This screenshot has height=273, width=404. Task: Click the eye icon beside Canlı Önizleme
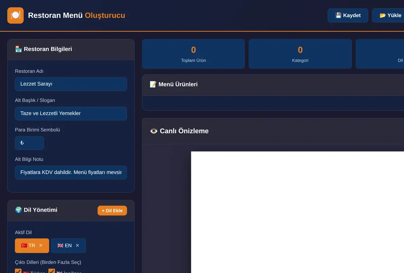pos(154,131)
